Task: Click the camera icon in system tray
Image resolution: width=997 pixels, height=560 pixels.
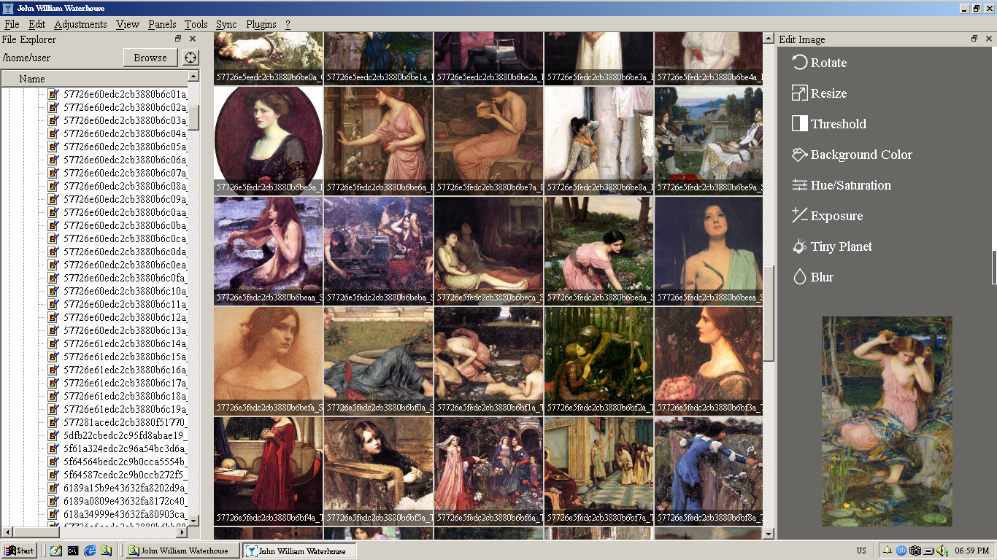Action: pyautogui.click(x=915, y=551)
